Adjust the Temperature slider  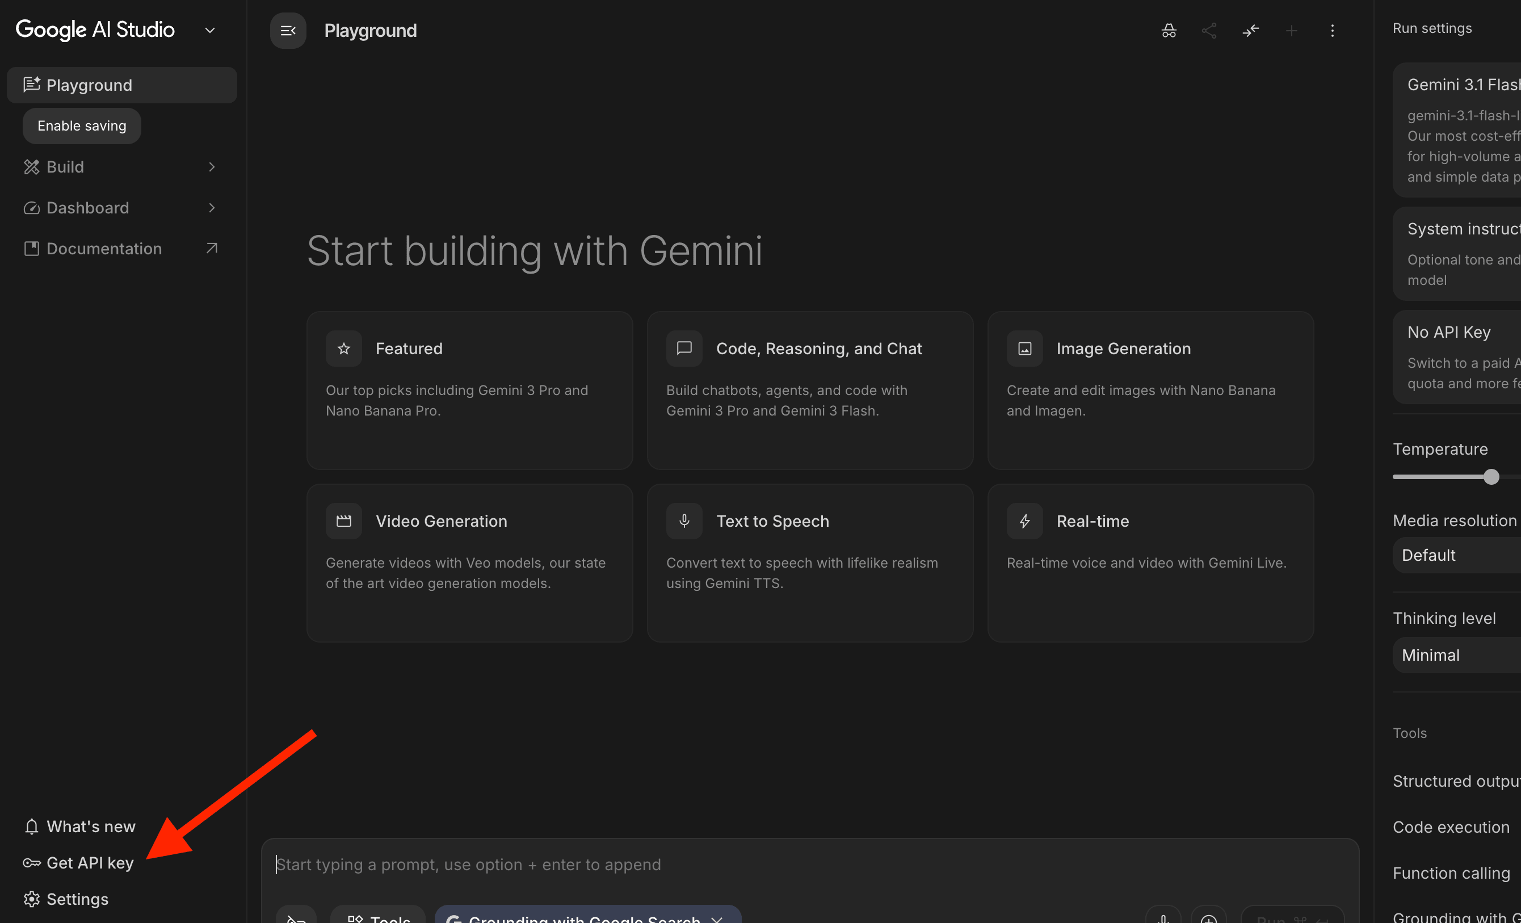point(1492,476)
